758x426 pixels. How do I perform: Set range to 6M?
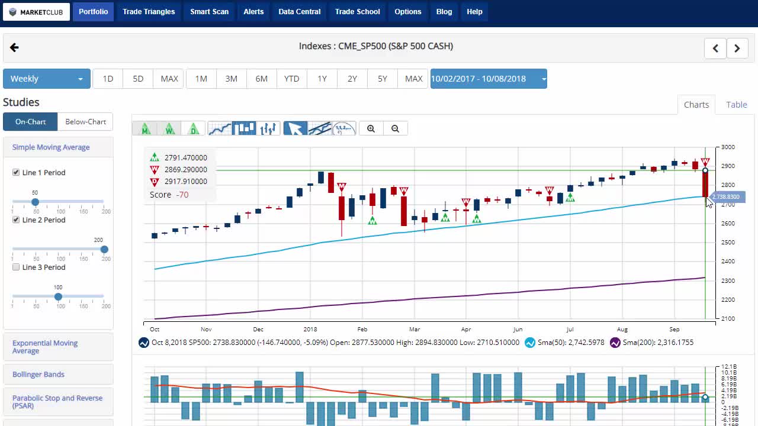(x=262, y=79)
